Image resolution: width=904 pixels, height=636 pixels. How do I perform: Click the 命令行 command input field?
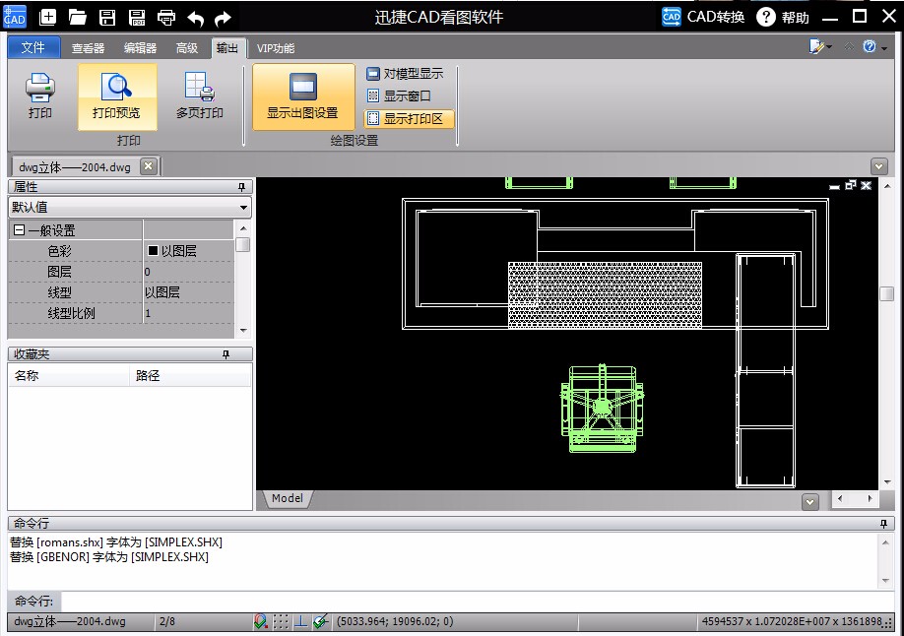click(473, 601)
